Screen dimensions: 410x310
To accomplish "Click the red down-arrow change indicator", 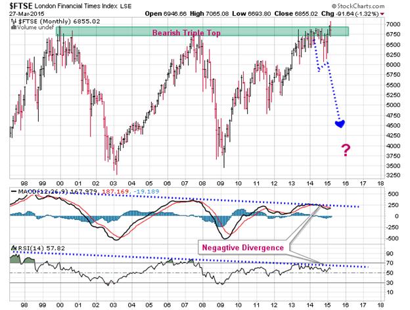I will (x=382, y=14).
